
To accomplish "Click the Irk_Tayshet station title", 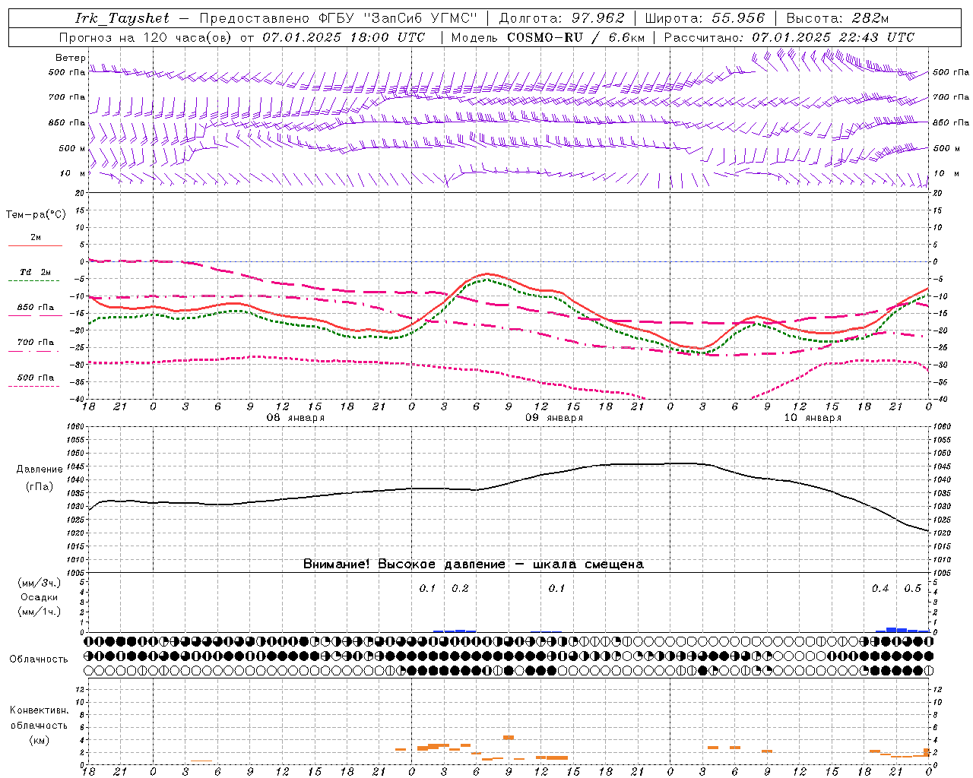I will click(122, 18).
